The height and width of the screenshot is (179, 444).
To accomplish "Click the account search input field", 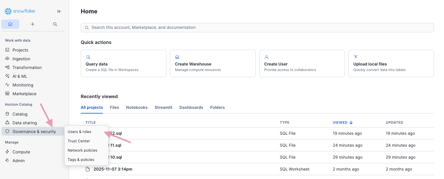I will [257, 28].
